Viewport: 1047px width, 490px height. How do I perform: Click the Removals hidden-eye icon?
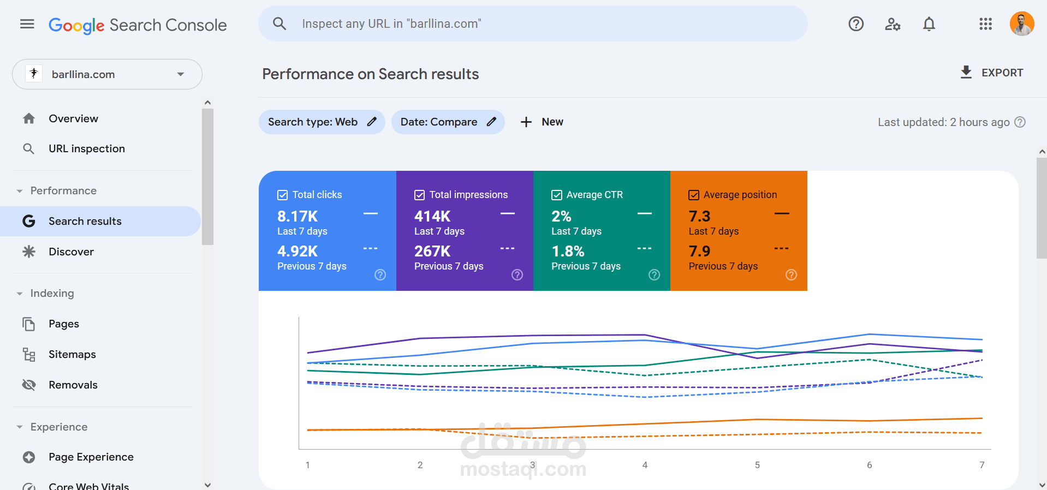pos(29,385)
